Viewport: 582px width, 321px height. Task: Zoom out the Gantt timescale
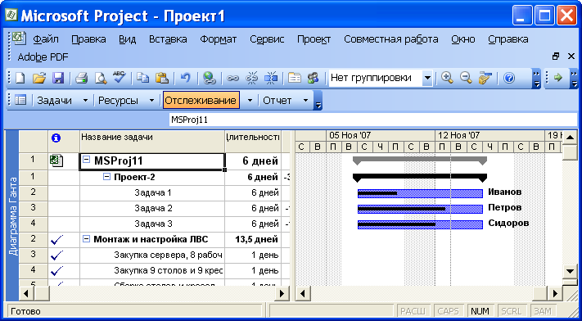(466, 78)
